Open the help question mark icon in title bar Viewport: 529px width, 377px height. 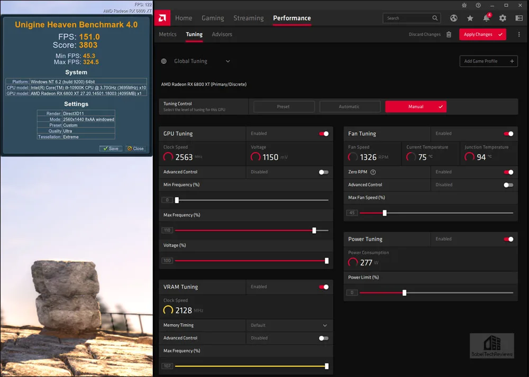(x=478, y=5)
